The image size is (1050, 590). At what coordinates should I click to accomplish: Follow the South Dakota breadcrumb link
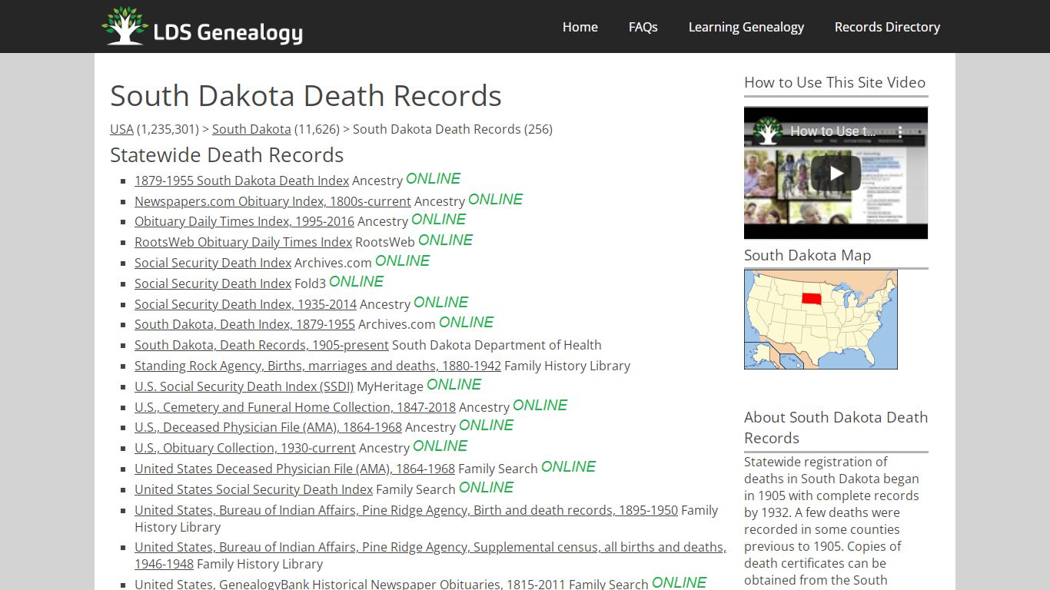click(251, 129)
